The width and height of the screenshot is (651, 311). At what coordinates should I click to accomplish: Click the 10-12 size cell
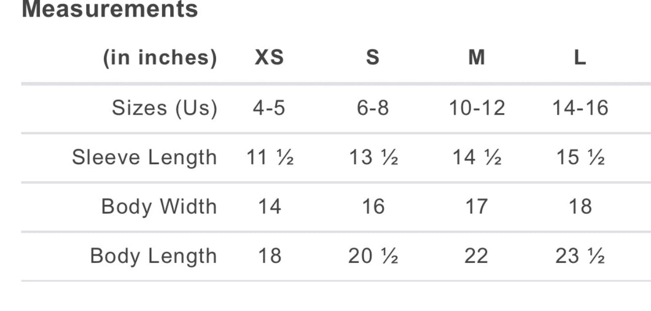coord(477,108)
